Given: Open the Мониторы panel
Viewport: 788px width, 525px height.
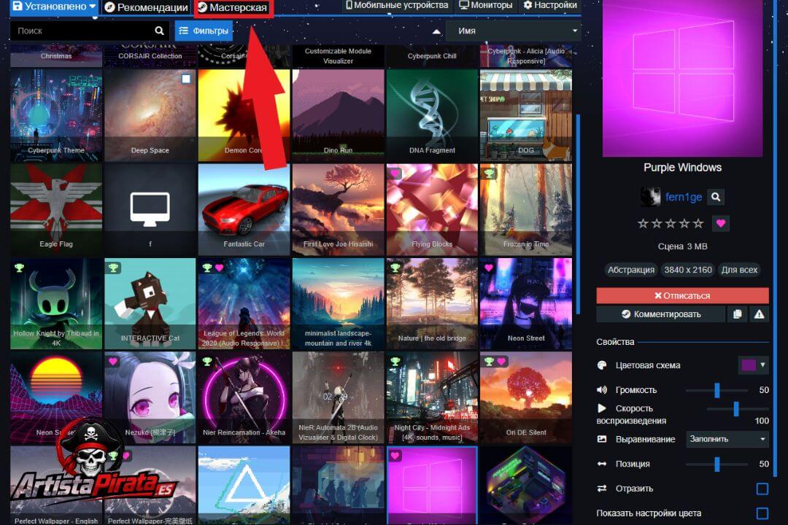Looking at the screenshot, I should 485,6.
